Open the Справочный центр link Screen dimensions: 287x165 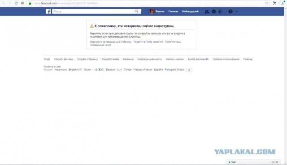(x=100, y=45)
